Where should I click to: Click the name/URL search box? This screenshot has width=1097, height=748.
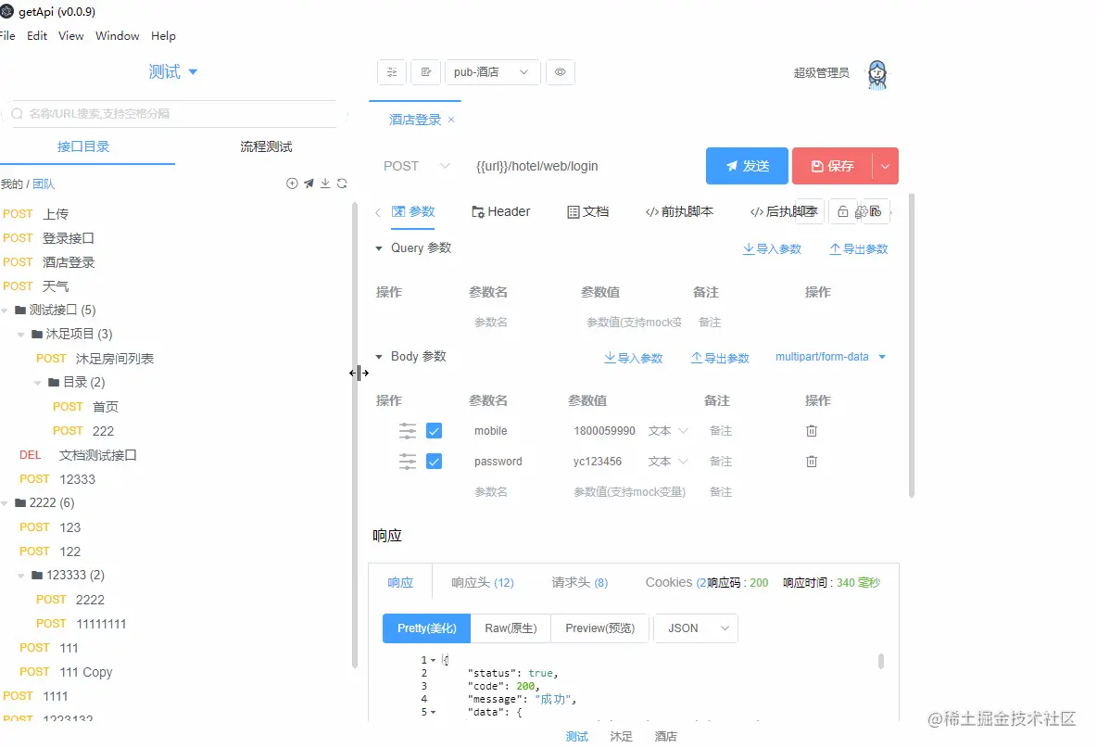pos(175,113)
